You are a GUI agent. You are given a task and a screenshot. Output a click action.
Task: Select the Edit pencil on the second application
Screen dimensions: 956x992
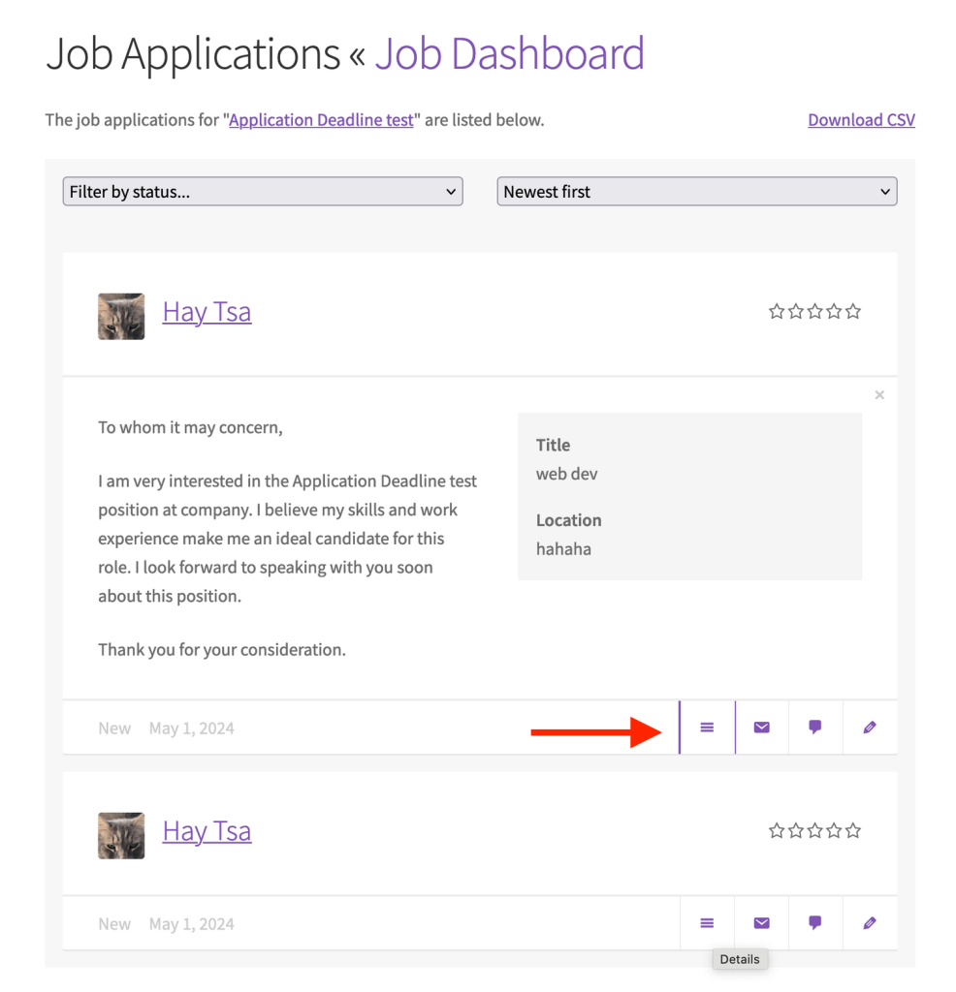(x=870, y=923)
